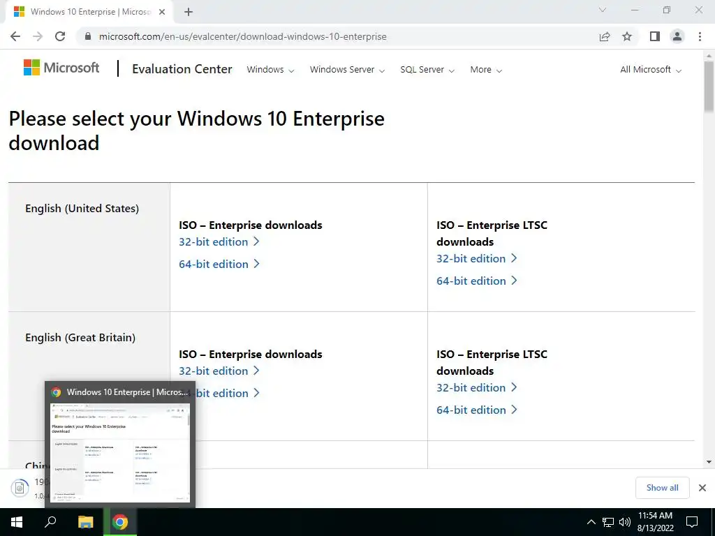Viewport: 715px width, 536px height.
Task: Download Great Britain Enterprise 32-bit edition
Action: tap(219, 371)
